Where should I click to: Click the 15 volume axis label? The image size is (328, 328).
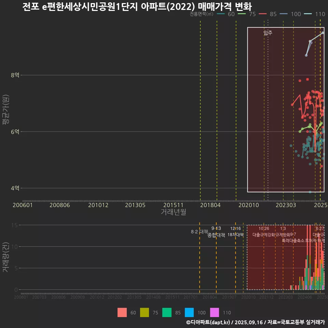pos(15,225)
